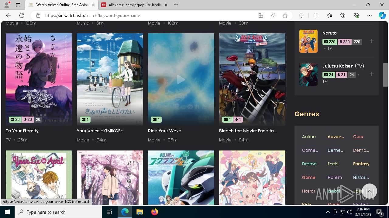Screen dimensions: 389x218
Task: Open Your Lie in April poster
Action: coord(39,177)
